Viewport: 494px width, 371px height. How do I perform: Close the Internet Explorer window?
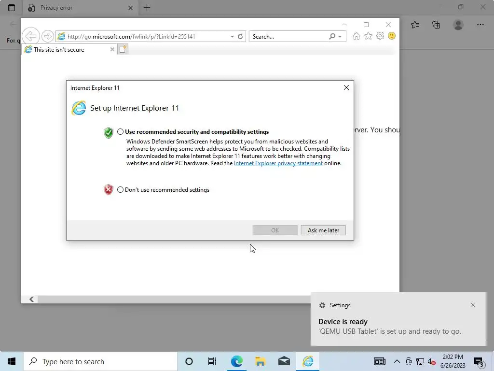click(388, 25)
